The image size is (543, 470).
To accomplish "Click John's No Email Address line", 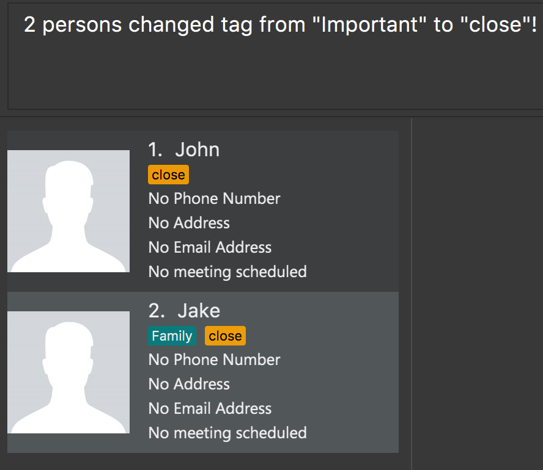I will pos(210,247).
